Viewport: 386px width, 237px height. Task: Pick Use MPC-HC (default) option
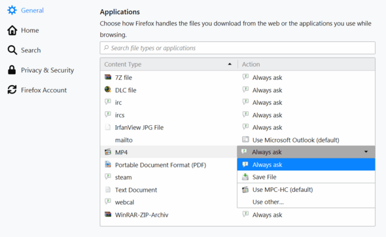[x=306, y=189]
